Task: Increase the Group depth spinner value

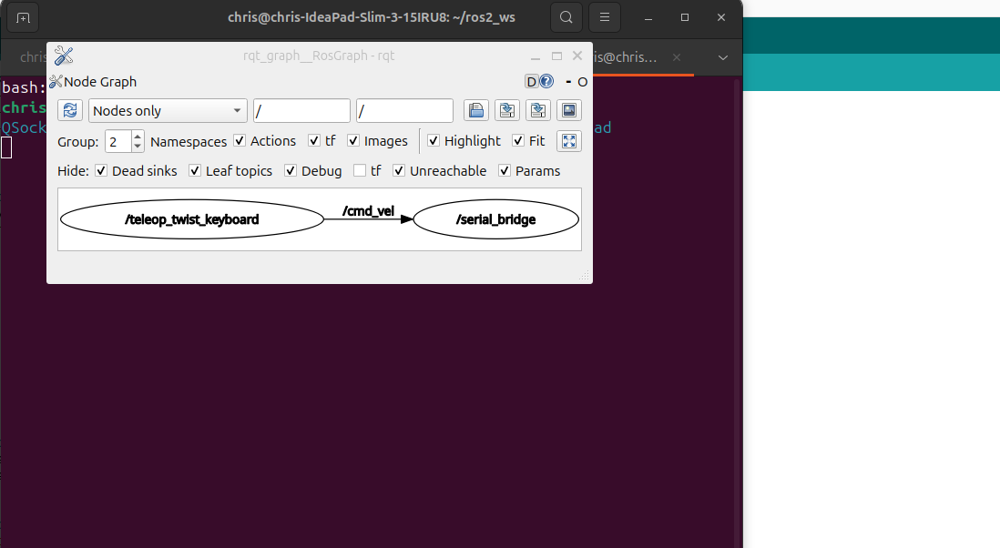Action: point(138,137)
